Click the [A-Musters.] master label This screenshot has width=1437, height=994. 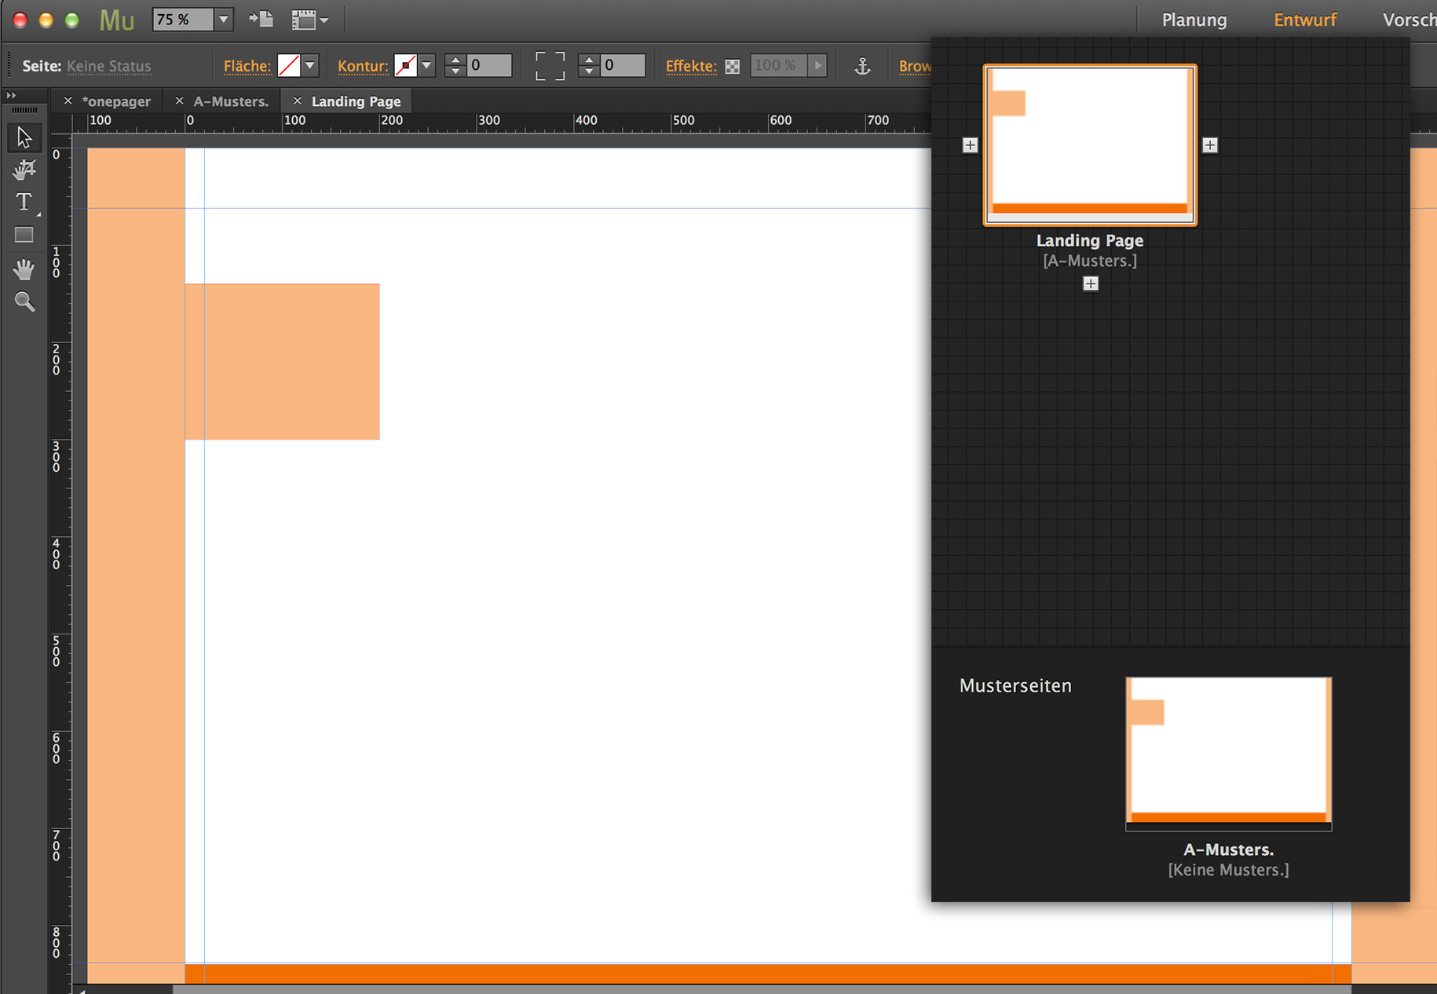(1090, 261)
